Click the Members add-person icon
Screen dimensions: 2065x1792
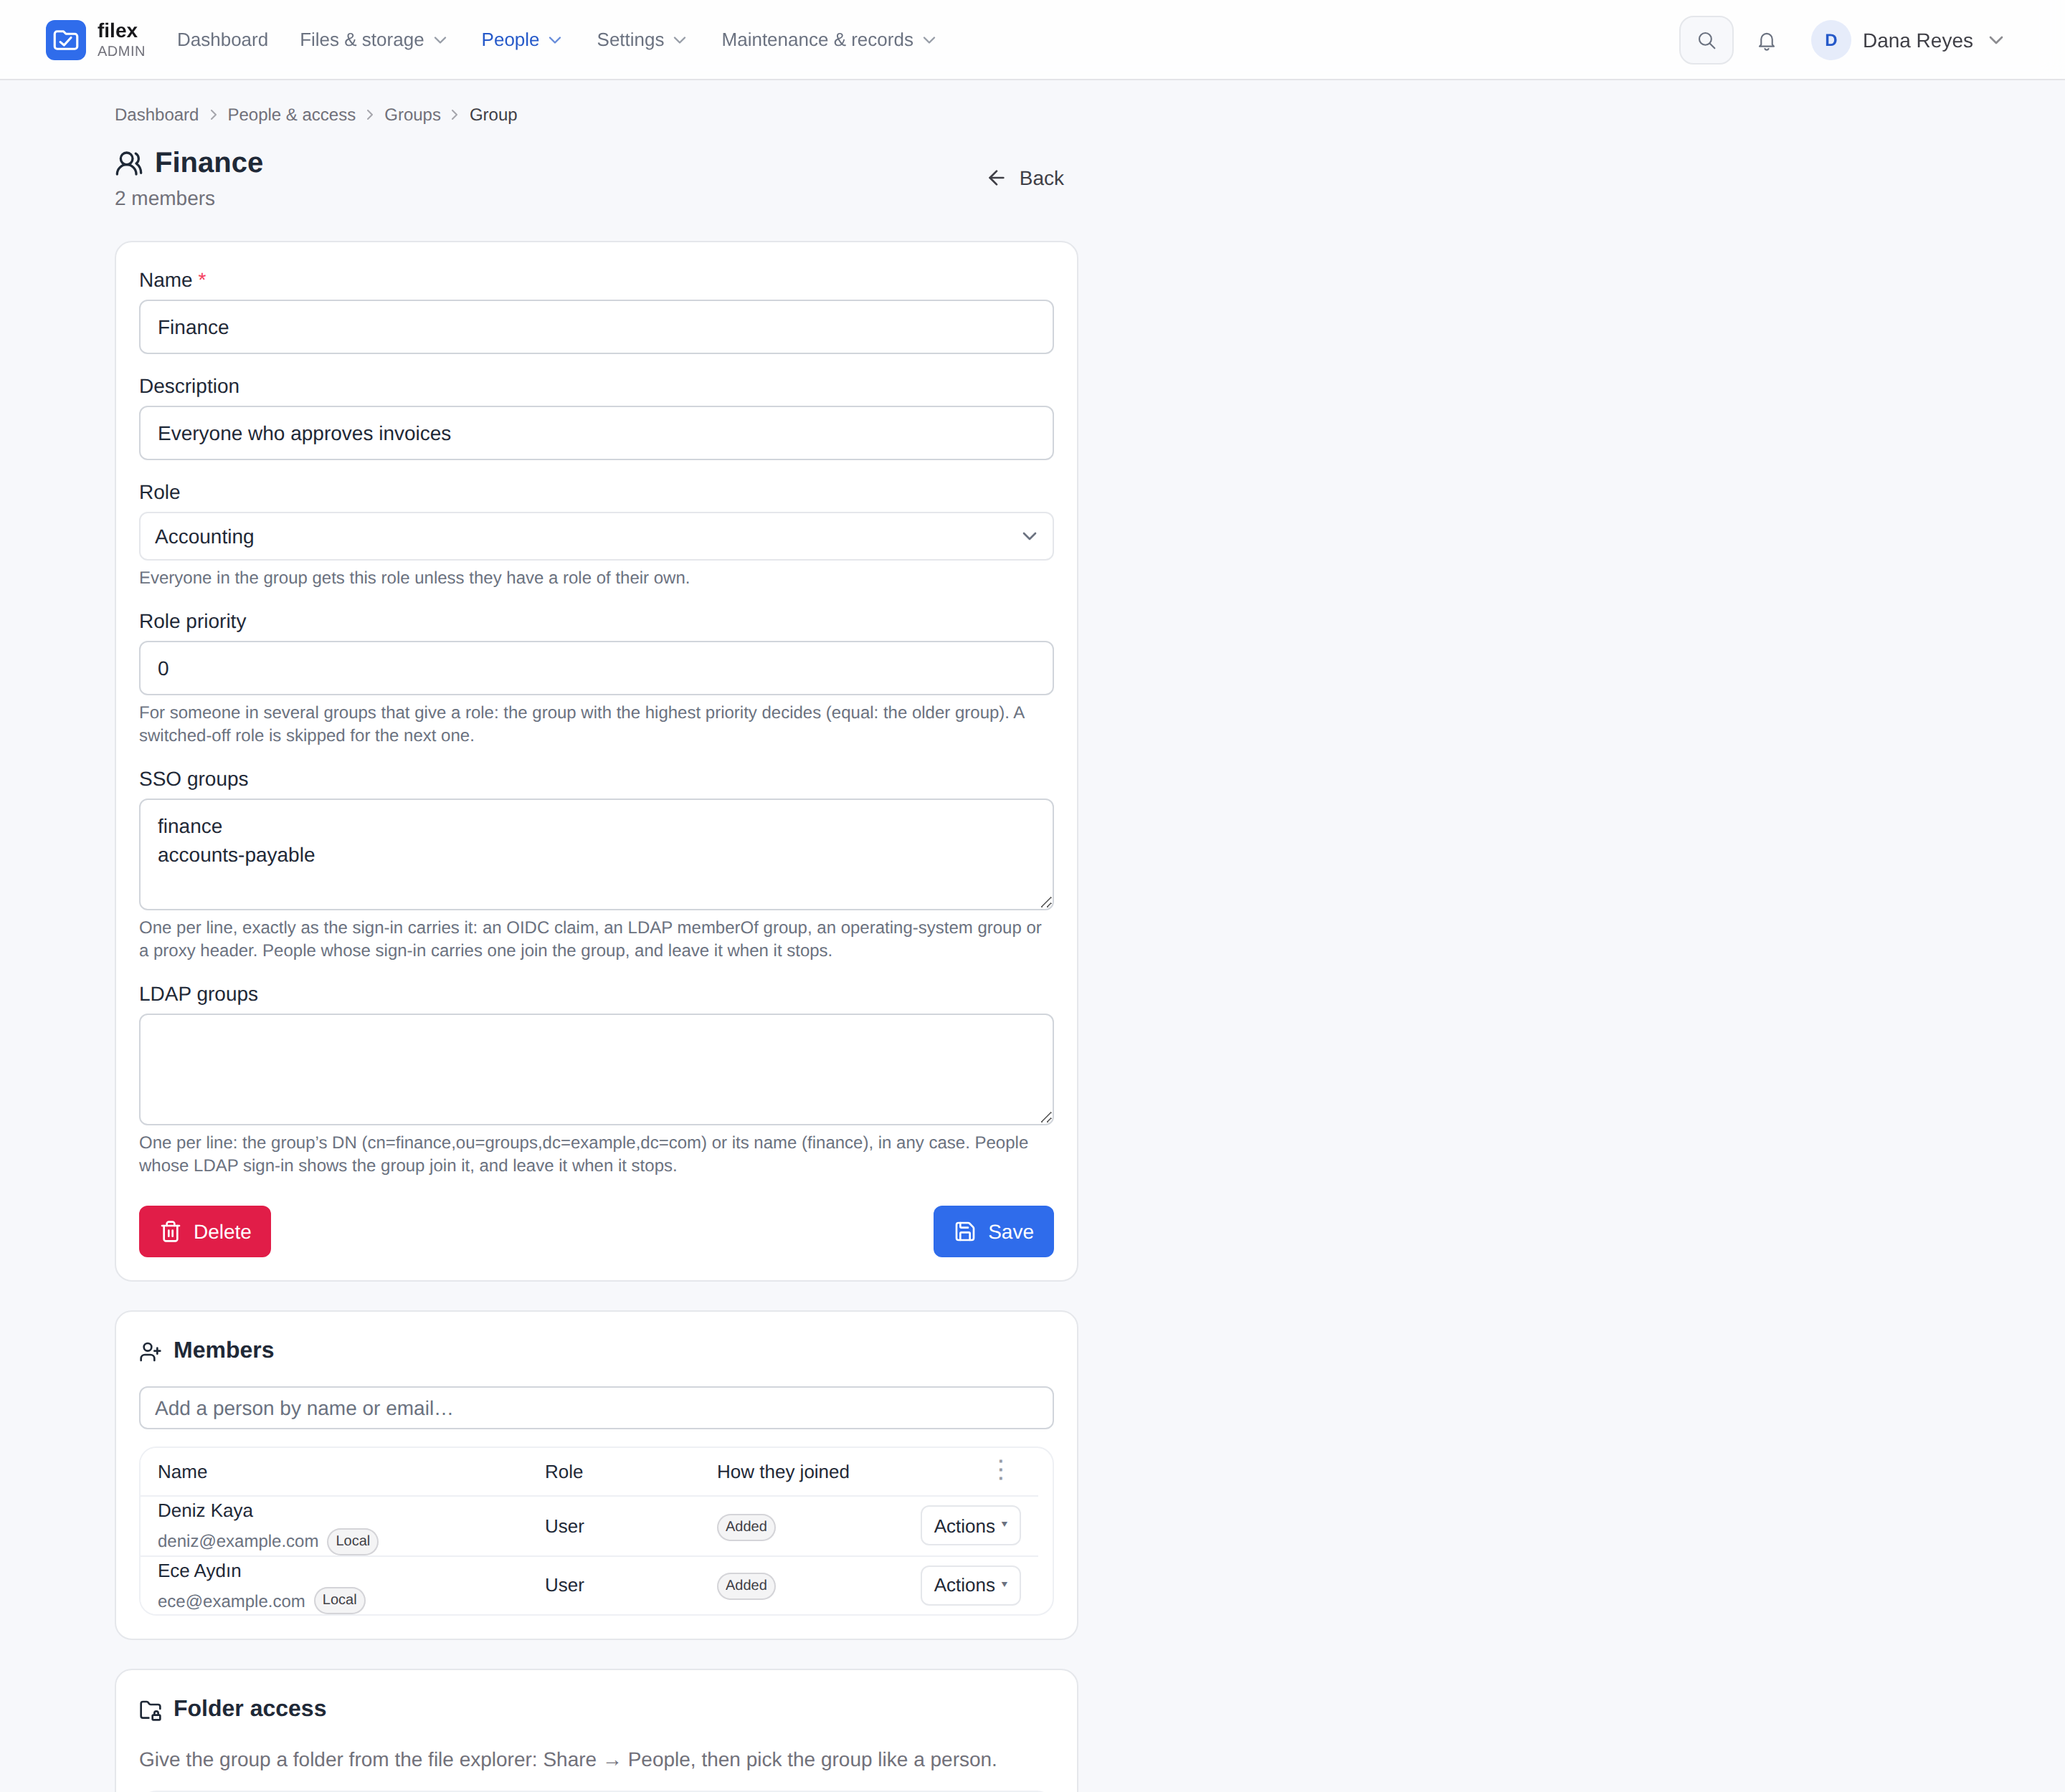coord(150,1352)
